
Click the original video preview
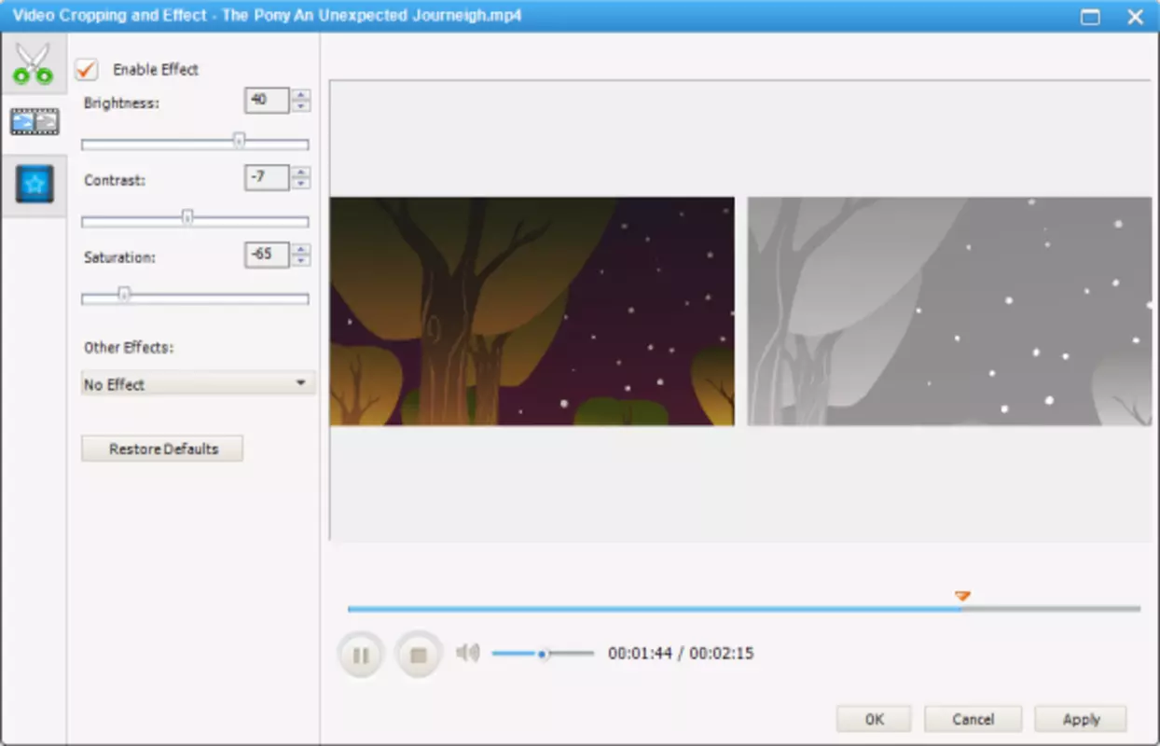[532, 311]
